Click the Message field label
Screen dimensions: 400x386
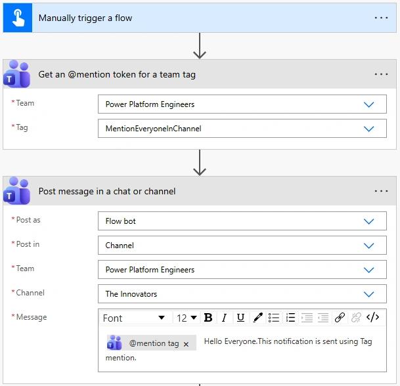(32, 317)
